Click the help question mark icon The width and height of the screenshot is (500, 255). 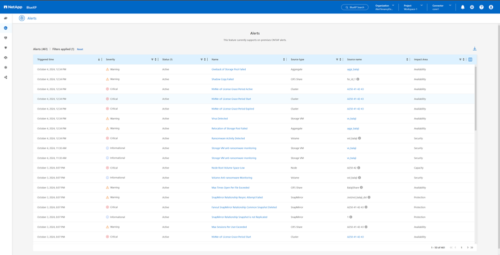481,7
